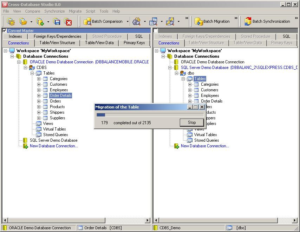Image resolution: width=300 pixels, height=232 pixels.
Task: Click the Stored Queries icon in the right pane
Action: click(x=190, y=140)
